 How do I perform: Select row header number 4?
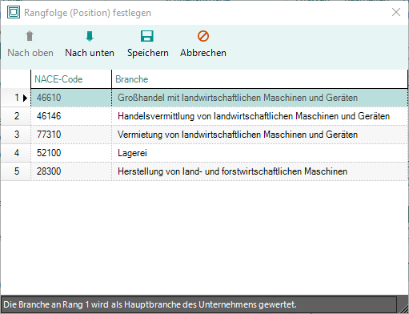pyautogui.click(x=16, y=153)
